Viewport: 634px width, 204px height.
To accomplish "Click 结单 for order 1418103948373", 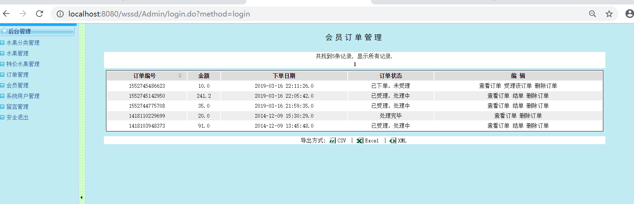I will pos(518,126).
